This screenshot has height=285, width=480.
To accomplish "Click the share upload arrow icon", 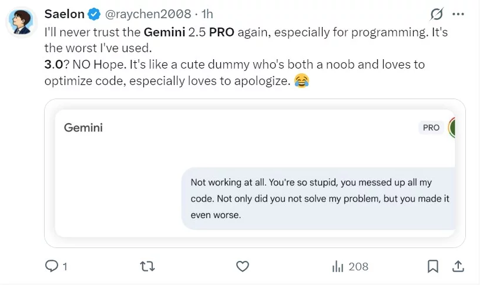I will coord(458,266).
